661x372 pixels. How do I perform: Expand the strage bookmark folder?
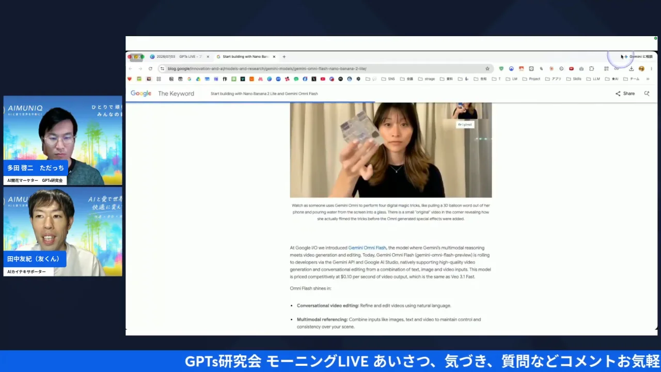(x=427, y=79)
